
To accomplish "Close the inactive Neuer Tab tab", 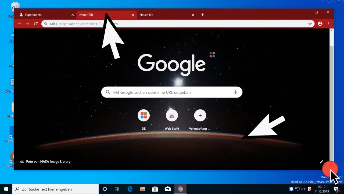I will tap(193, 15).
